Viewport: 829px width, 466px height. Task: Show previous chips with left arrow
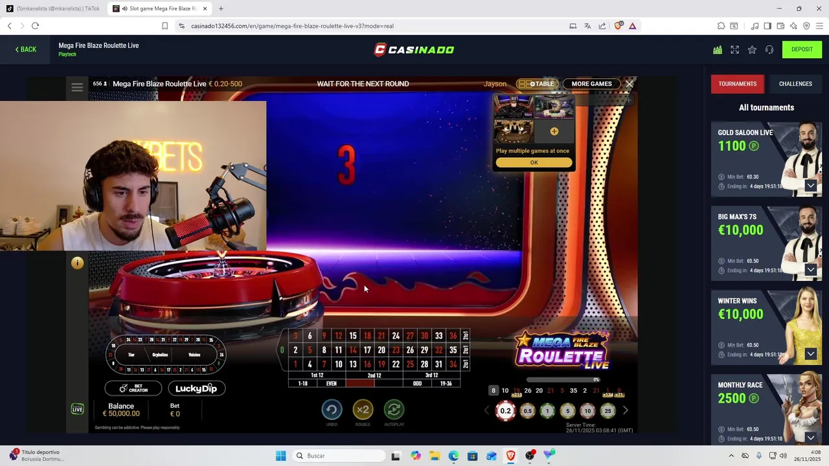click(x=487, y=410)
